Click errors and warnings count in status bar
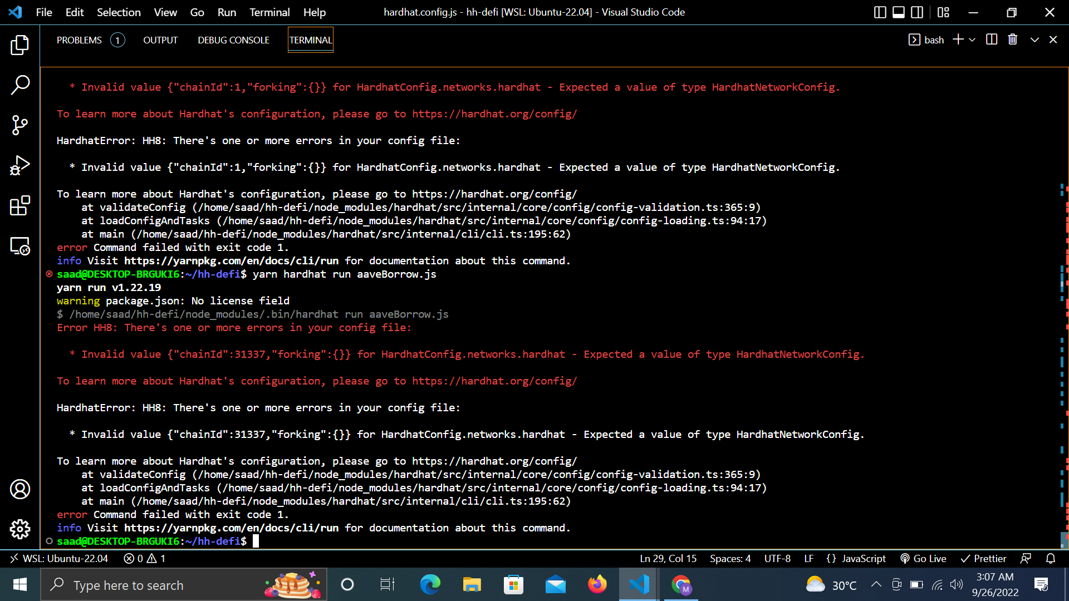1069x601 pixels. (x=144, y=558)
